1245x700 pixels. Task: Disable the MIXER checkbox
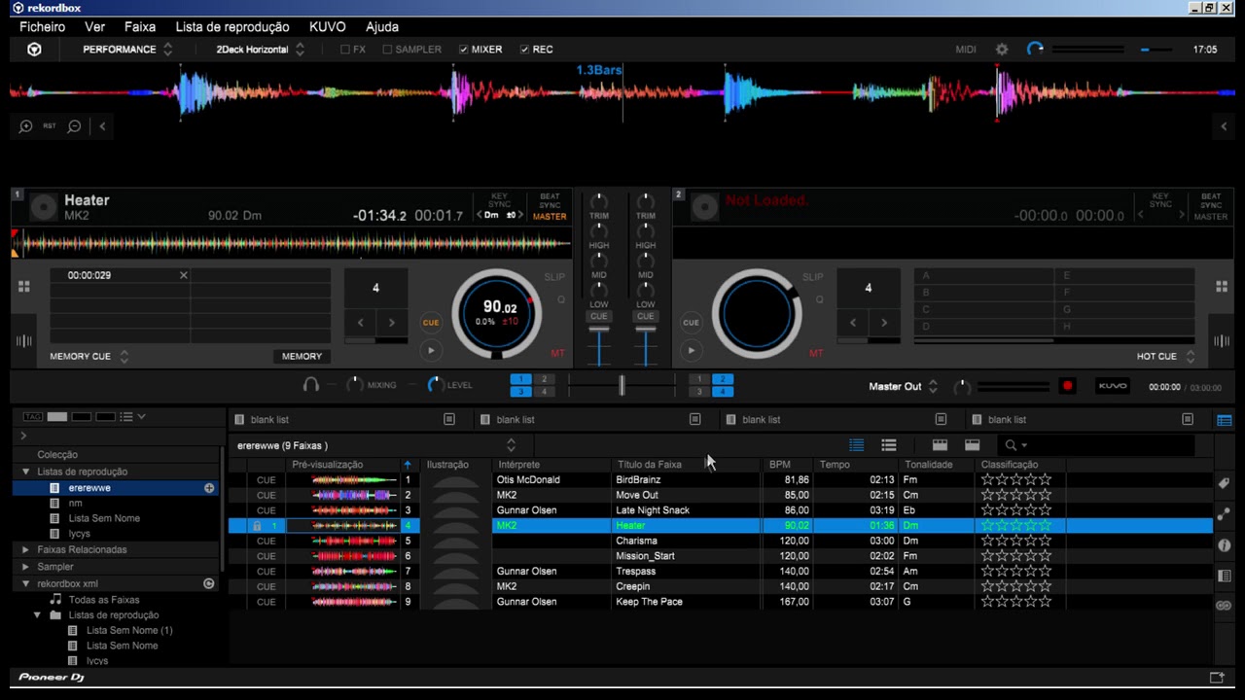[464, 50]
